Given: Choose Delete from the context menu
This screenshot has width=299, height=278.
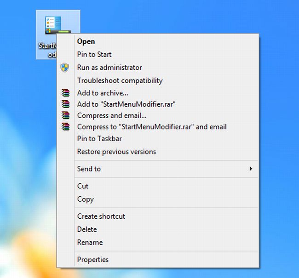Looking at the screenshot, I should 158,229.
